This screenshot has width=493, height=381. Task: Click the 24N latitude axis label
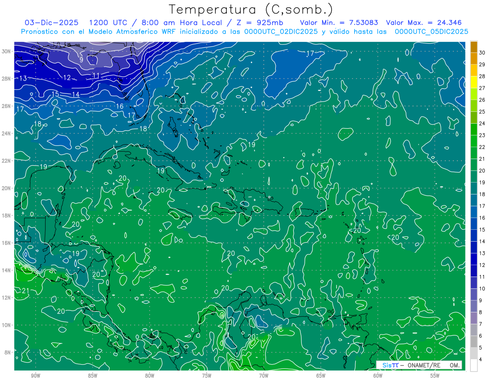tap(6, 133)
